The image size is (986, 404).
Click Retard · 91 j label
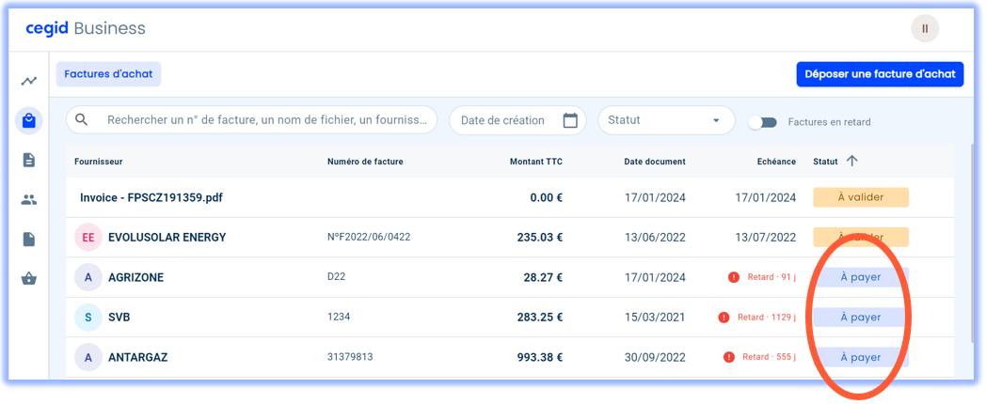pyautogui.click(x=771, y=277)
